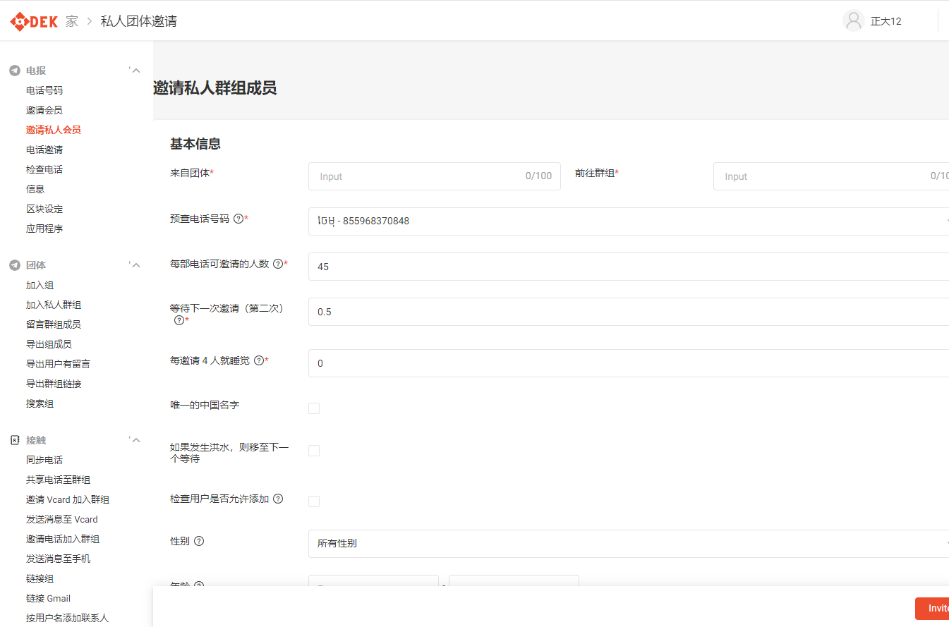This screenshot has width=949, height=627.
Task: Tick the 如果发生洪水，则移至下一个等待 checkbox
Action: pos(314,451)
